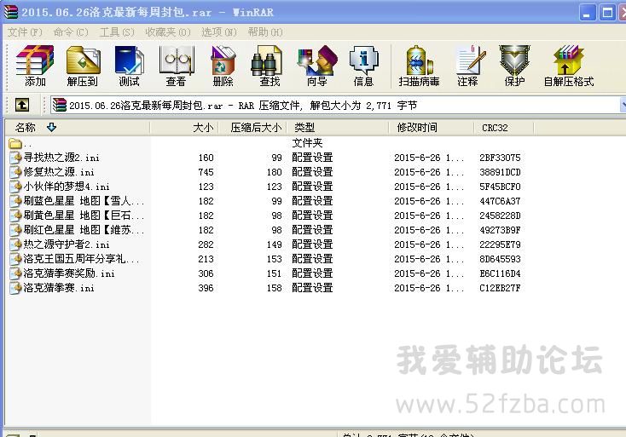Click the file icon of 小伙伴的梦想4.ini
The image size is (626, 437).
coord(15,187)
